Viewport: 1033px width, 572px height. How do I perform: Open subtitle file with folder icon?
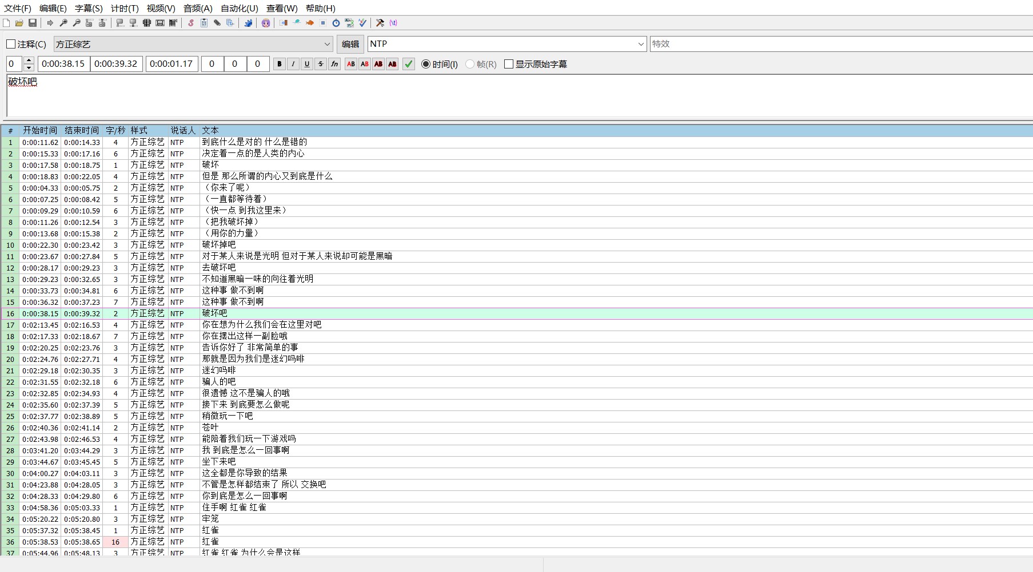click(x=19, y=23)
